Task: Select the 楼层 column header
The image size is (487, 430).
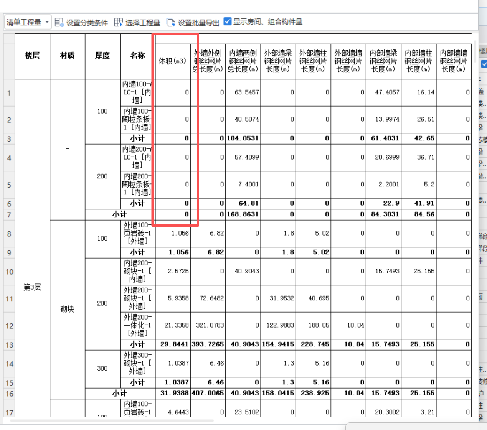Action: [x=32, y=56]
